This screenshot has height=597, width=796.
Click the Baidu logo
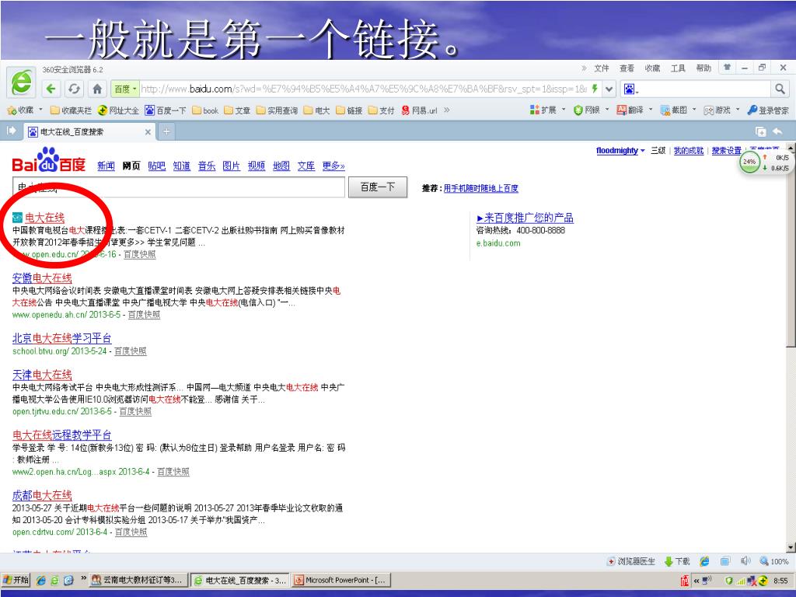pyautogui.click(x=49, y=160)
